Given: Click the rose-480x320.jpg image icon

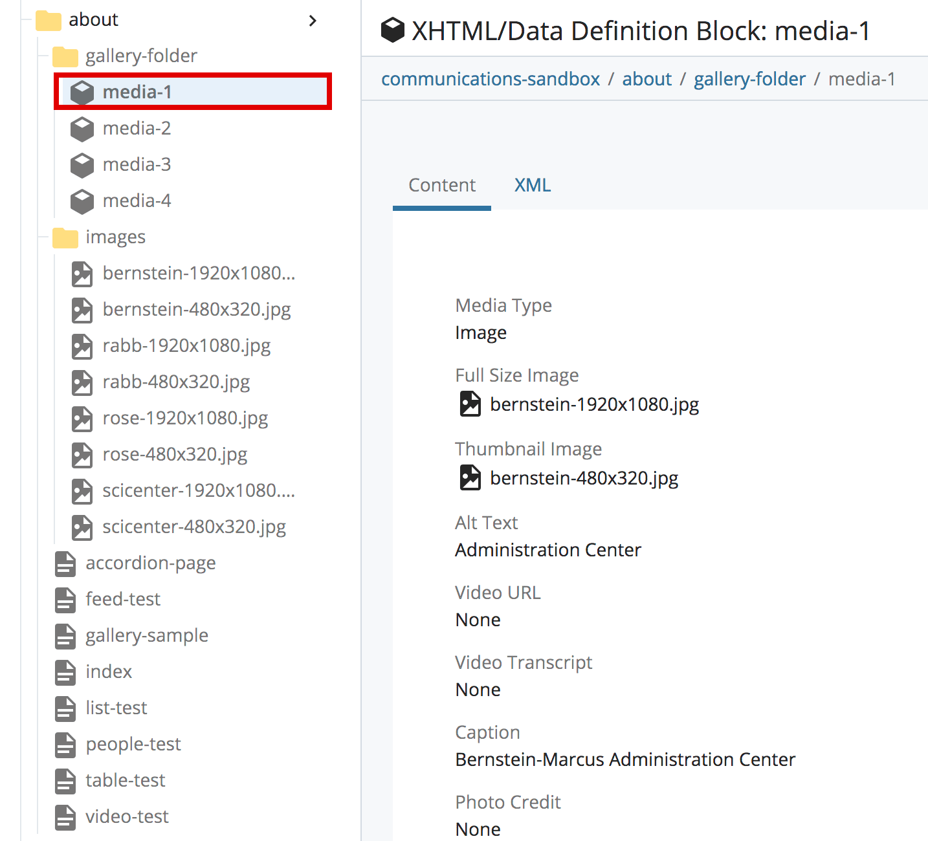Looking at the screenshot, I should 82,455.
